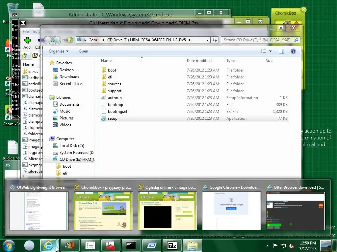
Task: Open the sources folder
Action: coord(194,84)
